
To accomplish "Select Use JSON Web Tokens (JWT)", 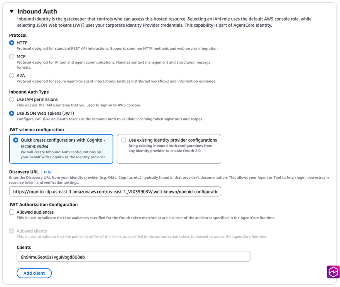I will [12, 114].
